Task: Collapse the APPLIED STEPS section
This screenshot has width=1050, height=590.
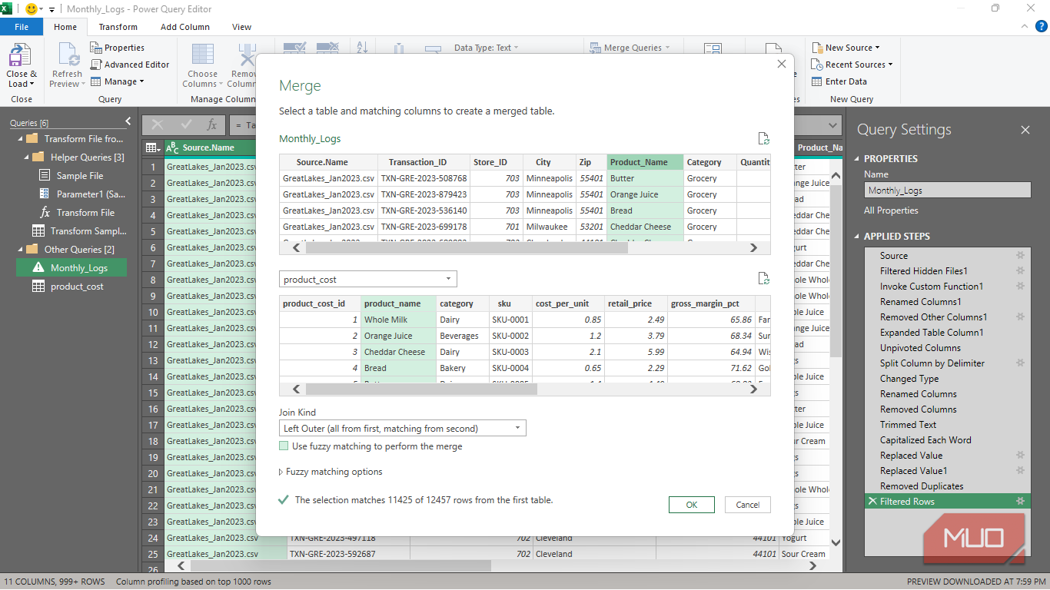Action: [x=858, y=237]
